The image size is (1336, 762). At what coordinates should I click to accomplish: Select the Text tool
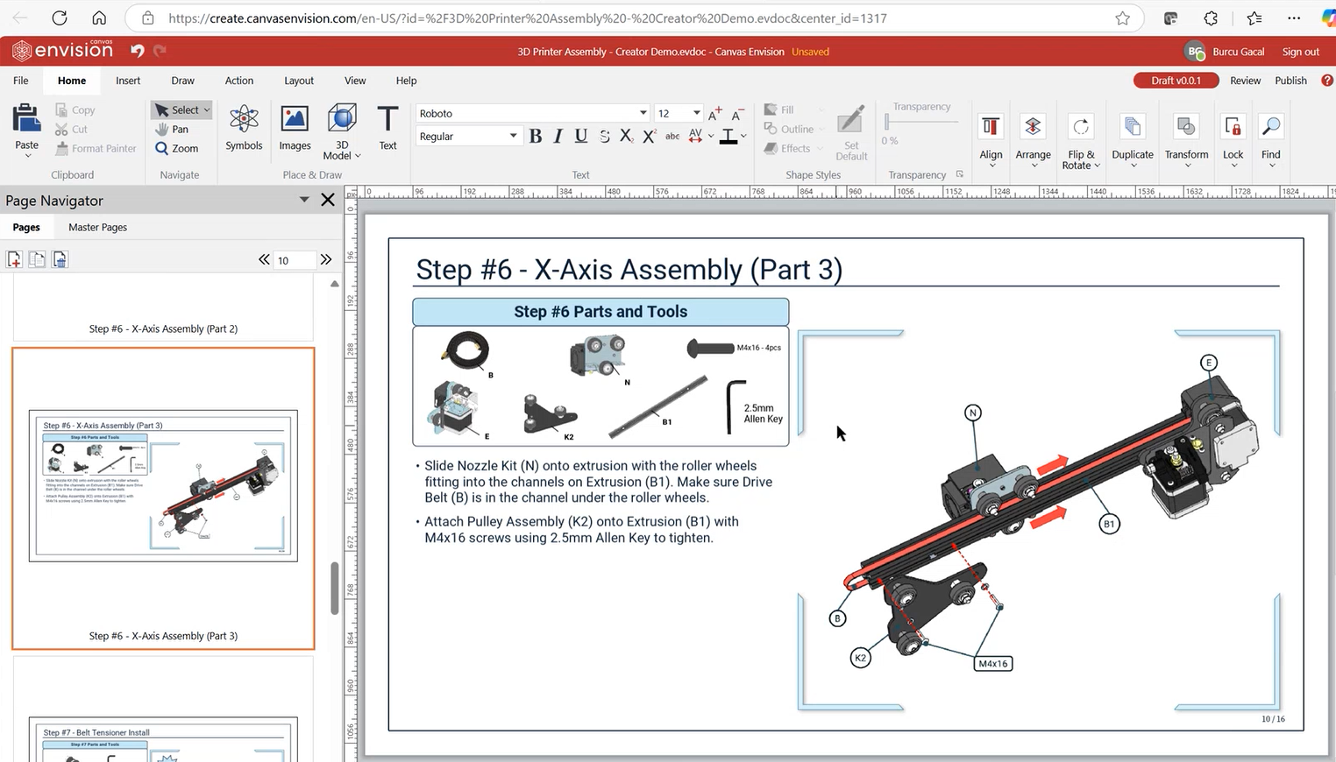click(387, 120)
